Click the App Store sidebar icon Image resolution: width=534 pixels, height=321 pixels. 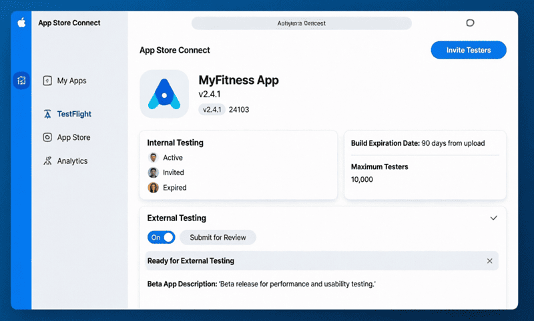(47, 137)
